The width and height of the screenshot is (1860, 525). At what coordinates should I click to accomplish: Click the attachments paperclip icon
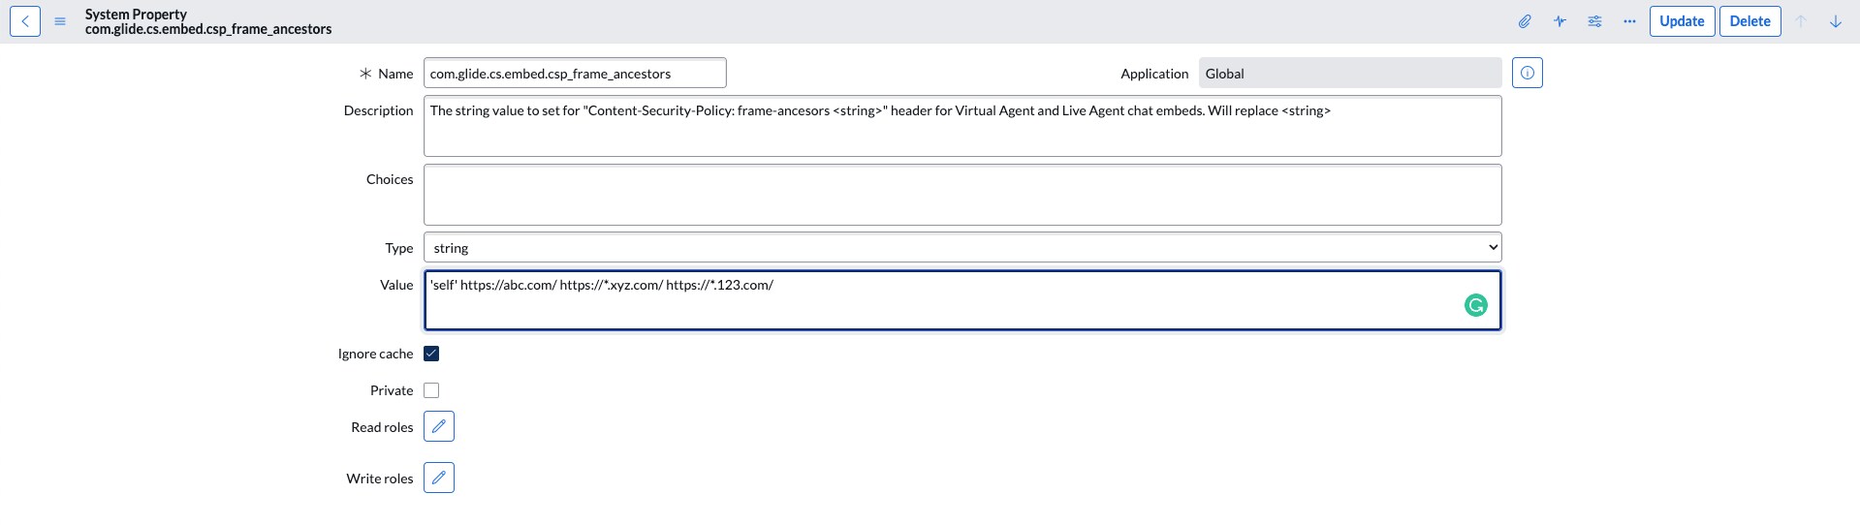[1525, 21]
